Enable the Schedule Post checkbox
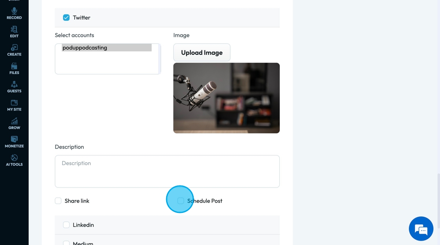Image resolution: width=440 pixels, height=245 pixels. point(181,201)
